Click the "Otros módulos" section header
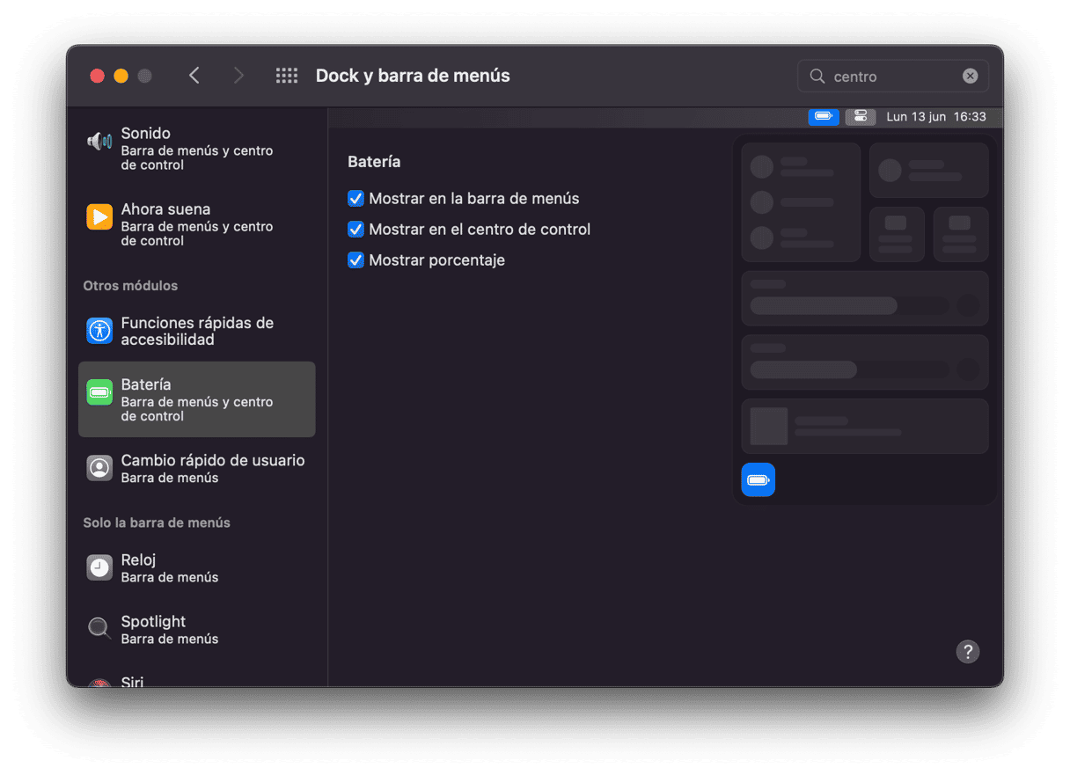 [x=130, y=286]
